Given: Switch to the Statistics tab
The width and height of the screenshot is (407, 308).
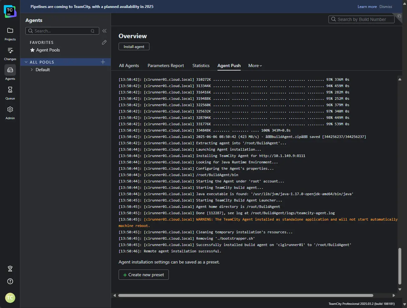Looking at the screenshot, I should click(x=201, y=66).
